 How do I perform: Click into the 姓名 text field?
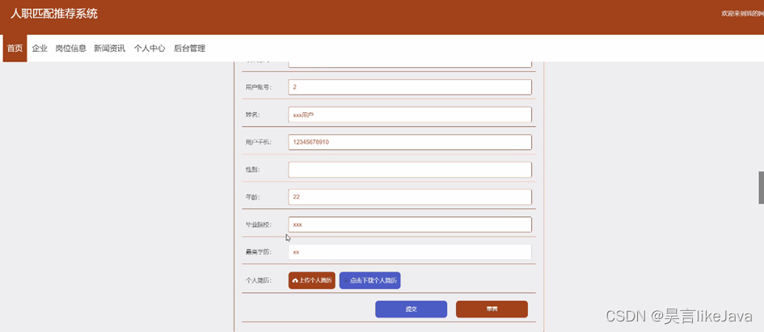pos(410,115)
